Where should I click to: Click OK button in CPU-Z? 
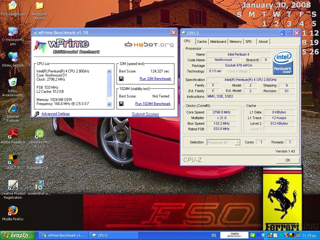pyautogui.click(x=288, y=160)
